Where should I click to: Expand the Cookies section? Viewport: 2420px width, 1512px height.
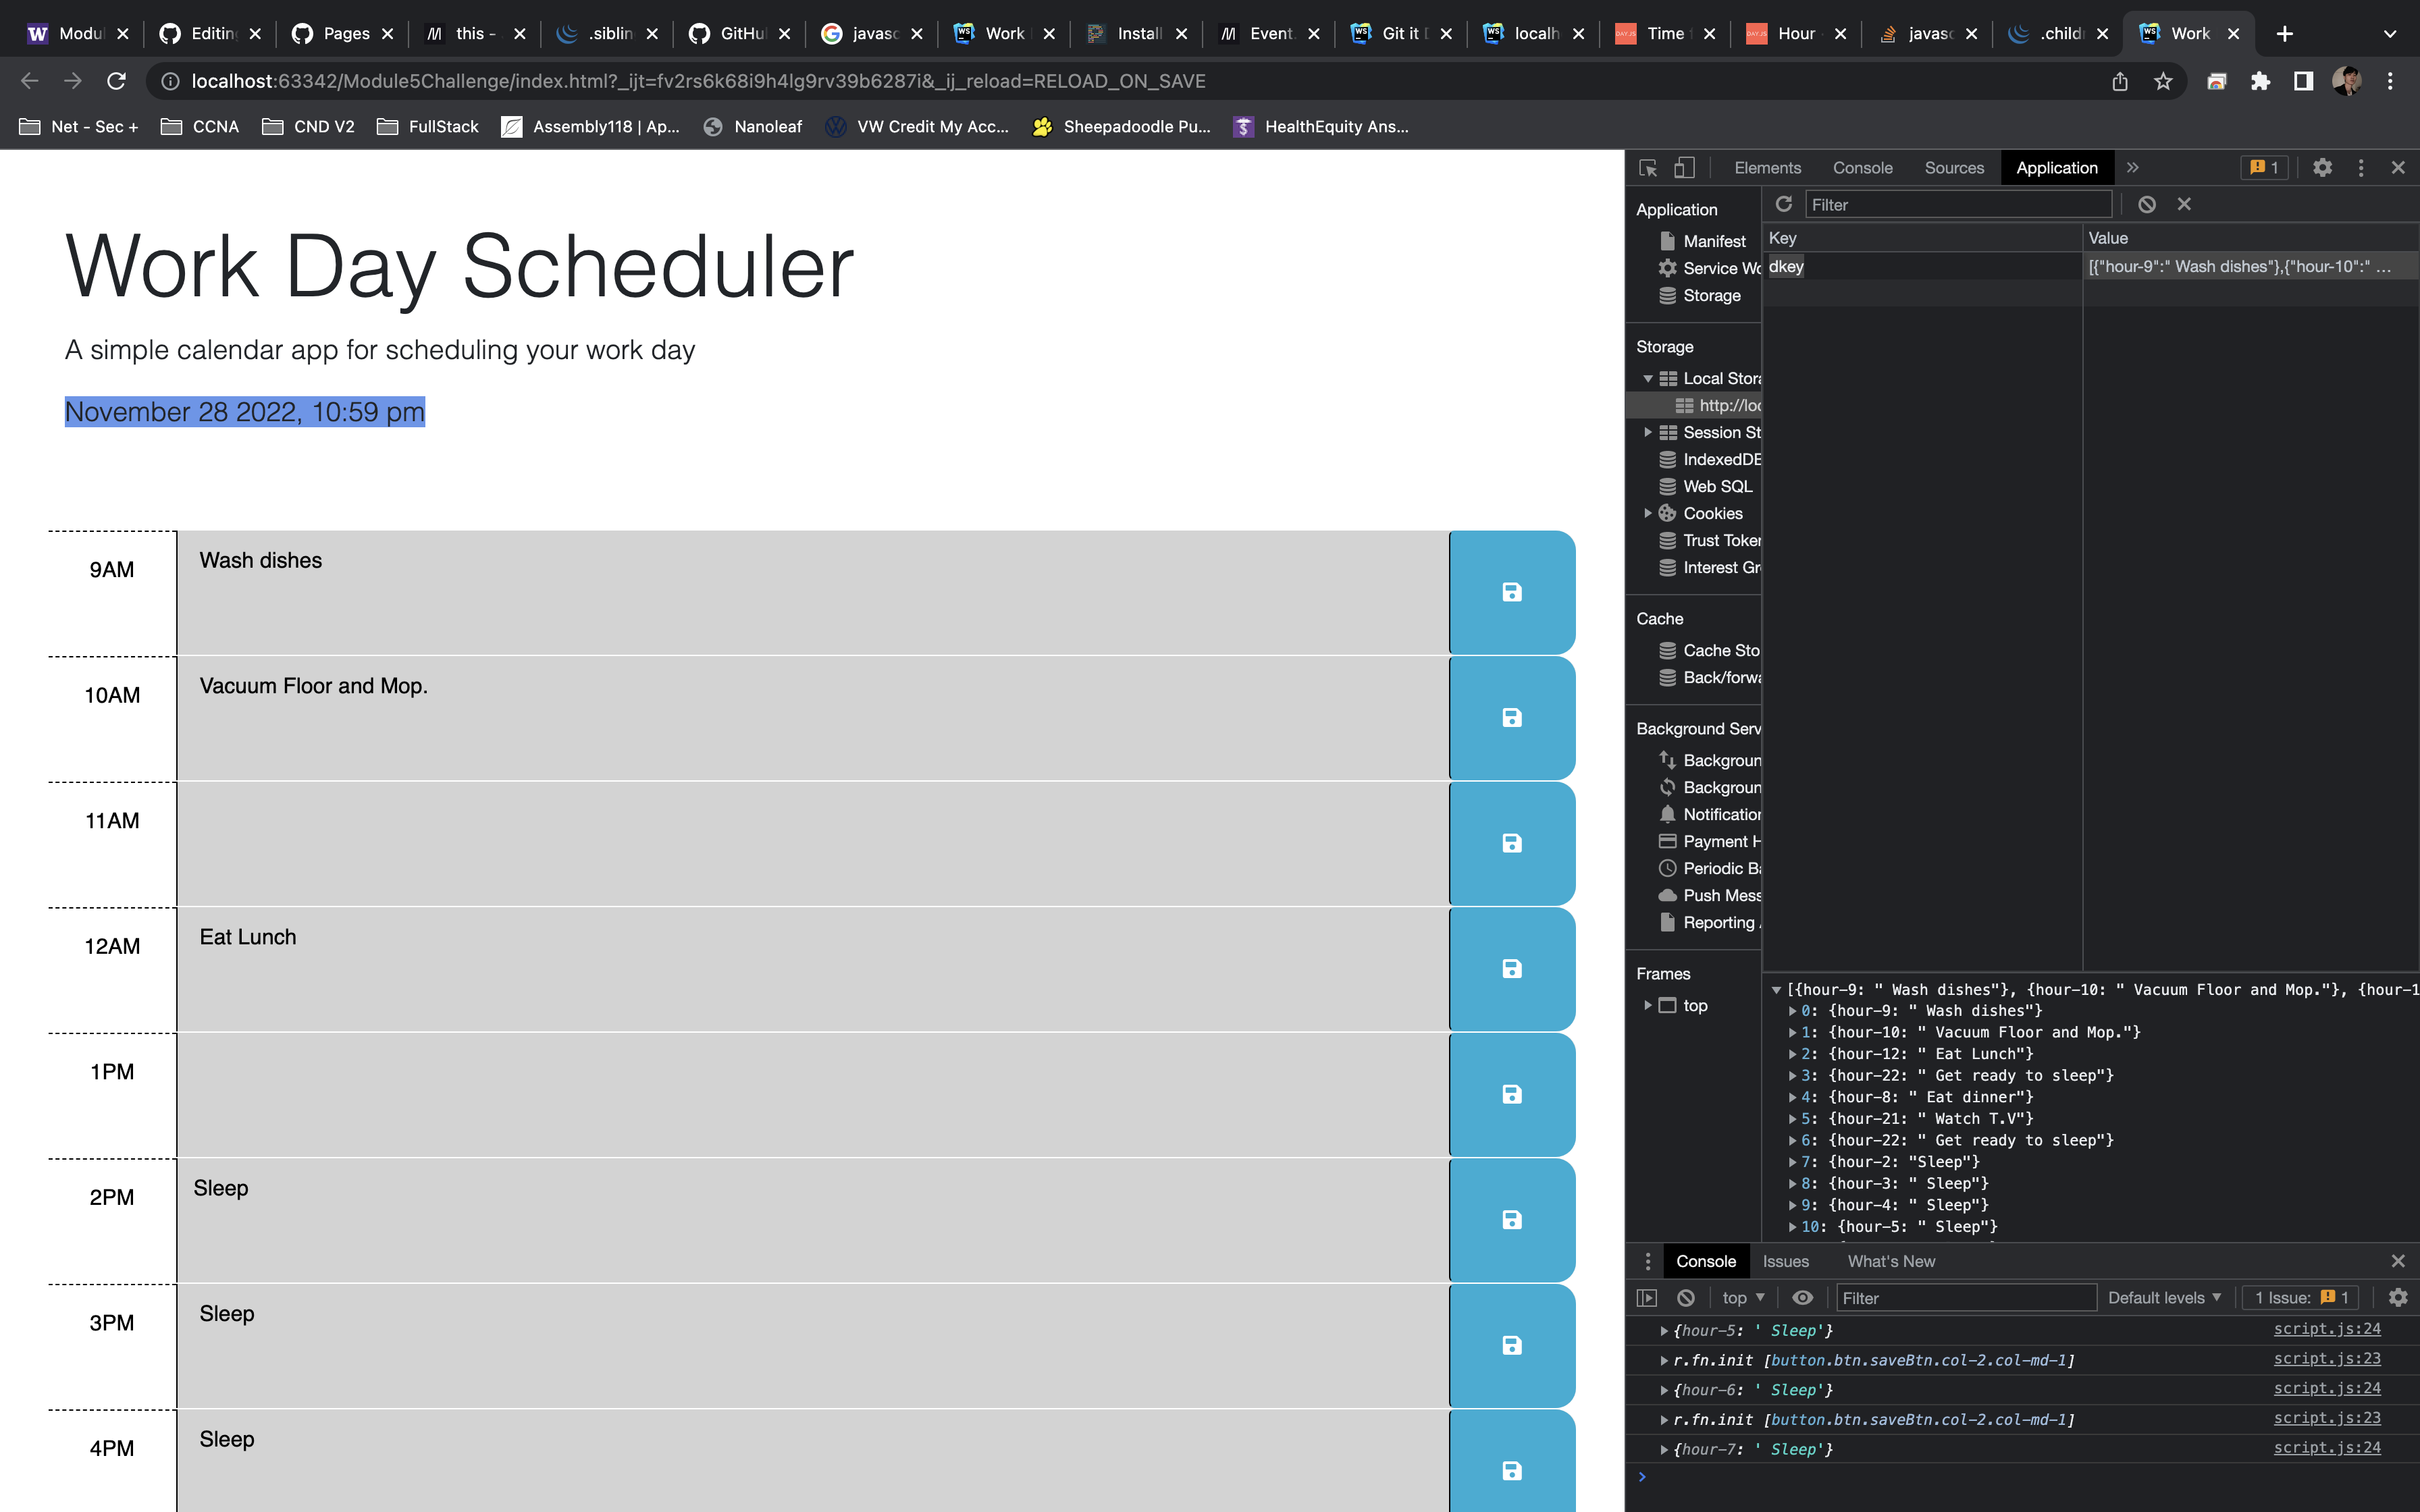coord(1648,513)
